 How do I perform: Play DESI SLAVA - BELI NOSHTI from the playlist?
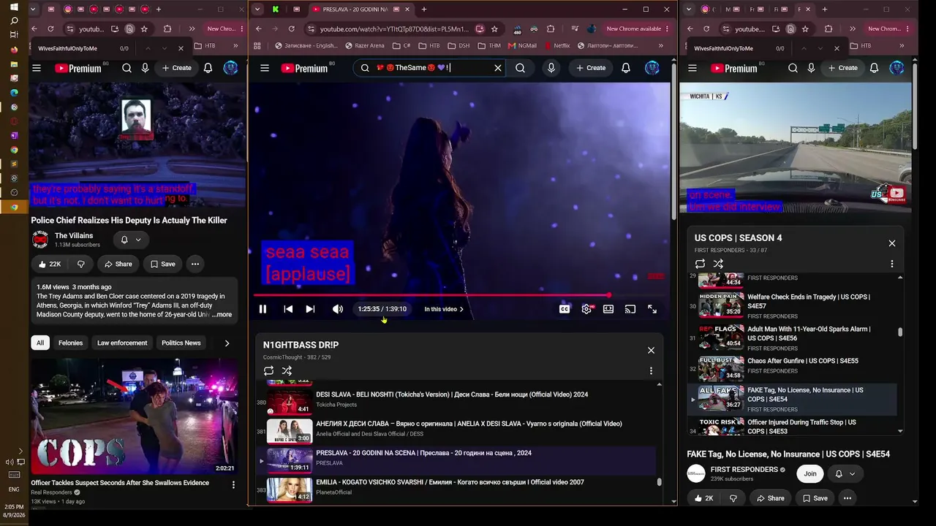452,394
